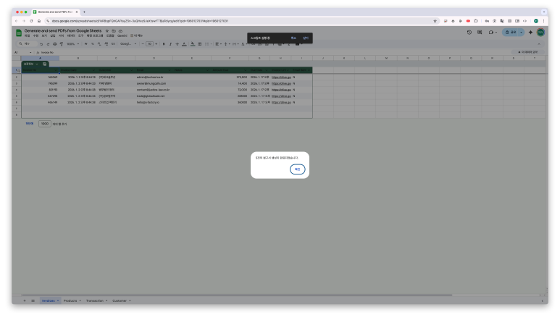The height and width of the screenshot is (320, 560).
Task: Click the rows count input field showing 1000
Action: tap(45, 124)
